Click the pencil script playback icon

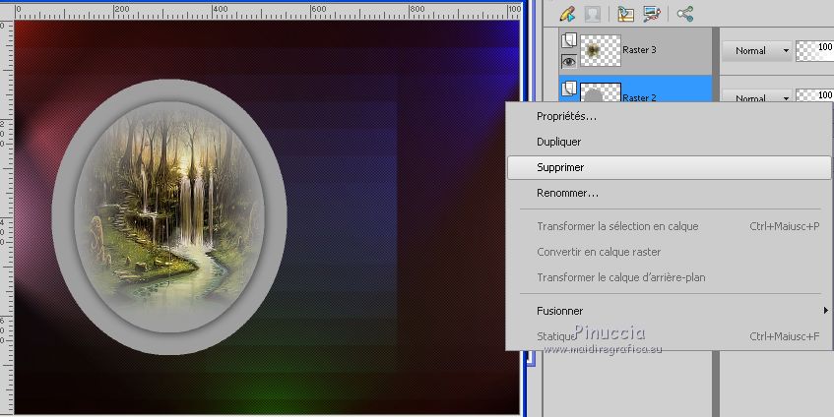pyautogui.click(x=567, y=14)
